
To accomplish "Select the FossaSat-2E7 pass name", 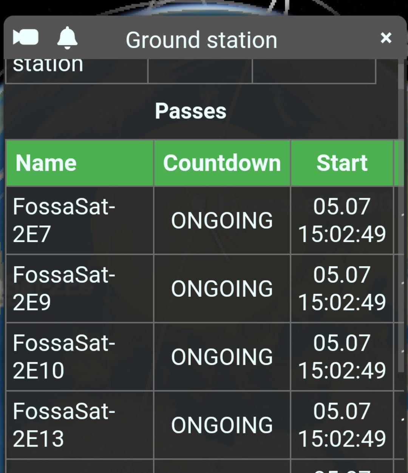I will 63,220.
